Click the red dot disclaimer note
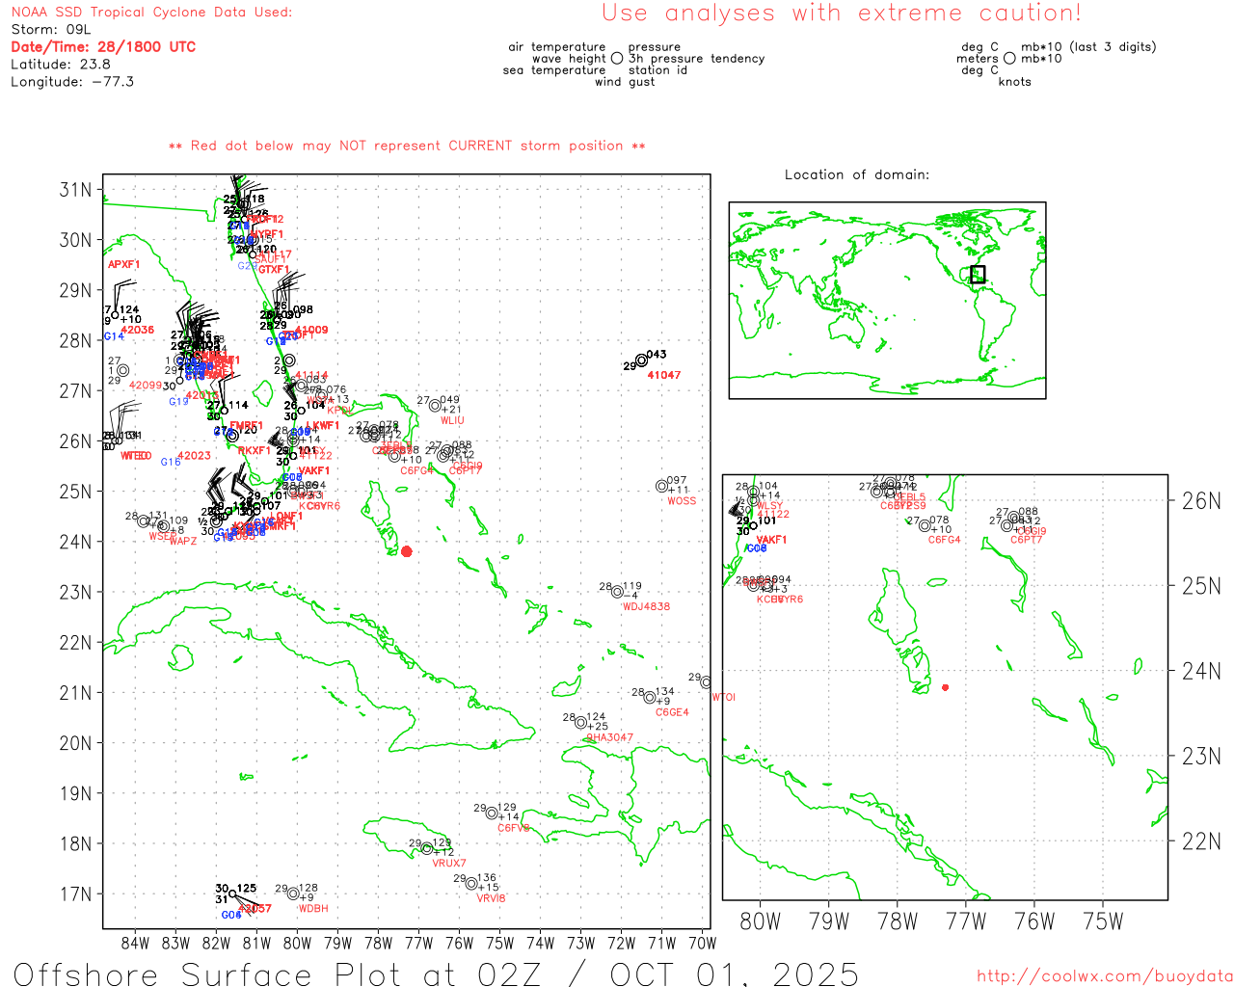 coord(407,146)
